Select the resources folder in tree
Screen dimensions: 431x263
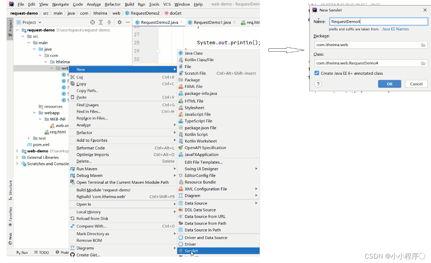click(51, 106)
